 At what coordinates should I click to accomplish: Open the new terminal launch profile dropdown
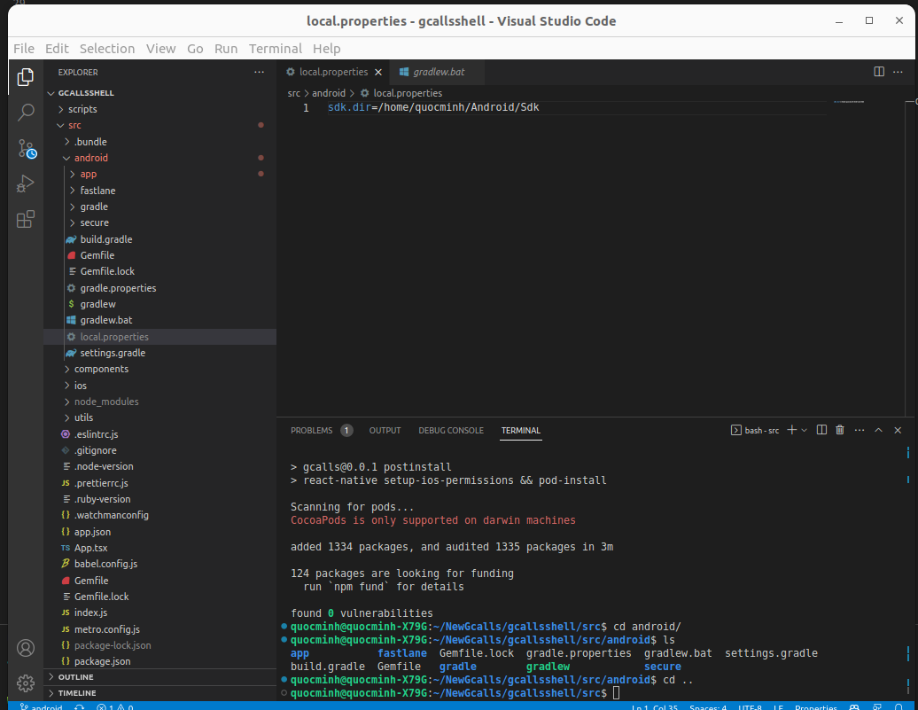(x=805, y=430)
